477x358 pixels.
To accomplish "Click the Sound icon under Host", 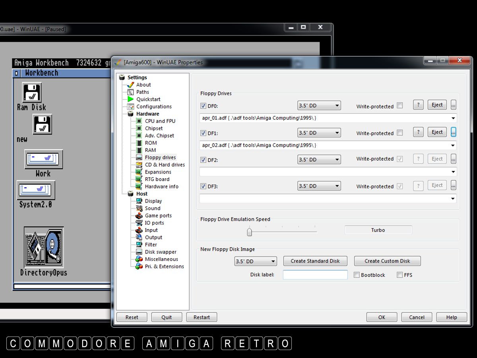I will coord(139,208).
